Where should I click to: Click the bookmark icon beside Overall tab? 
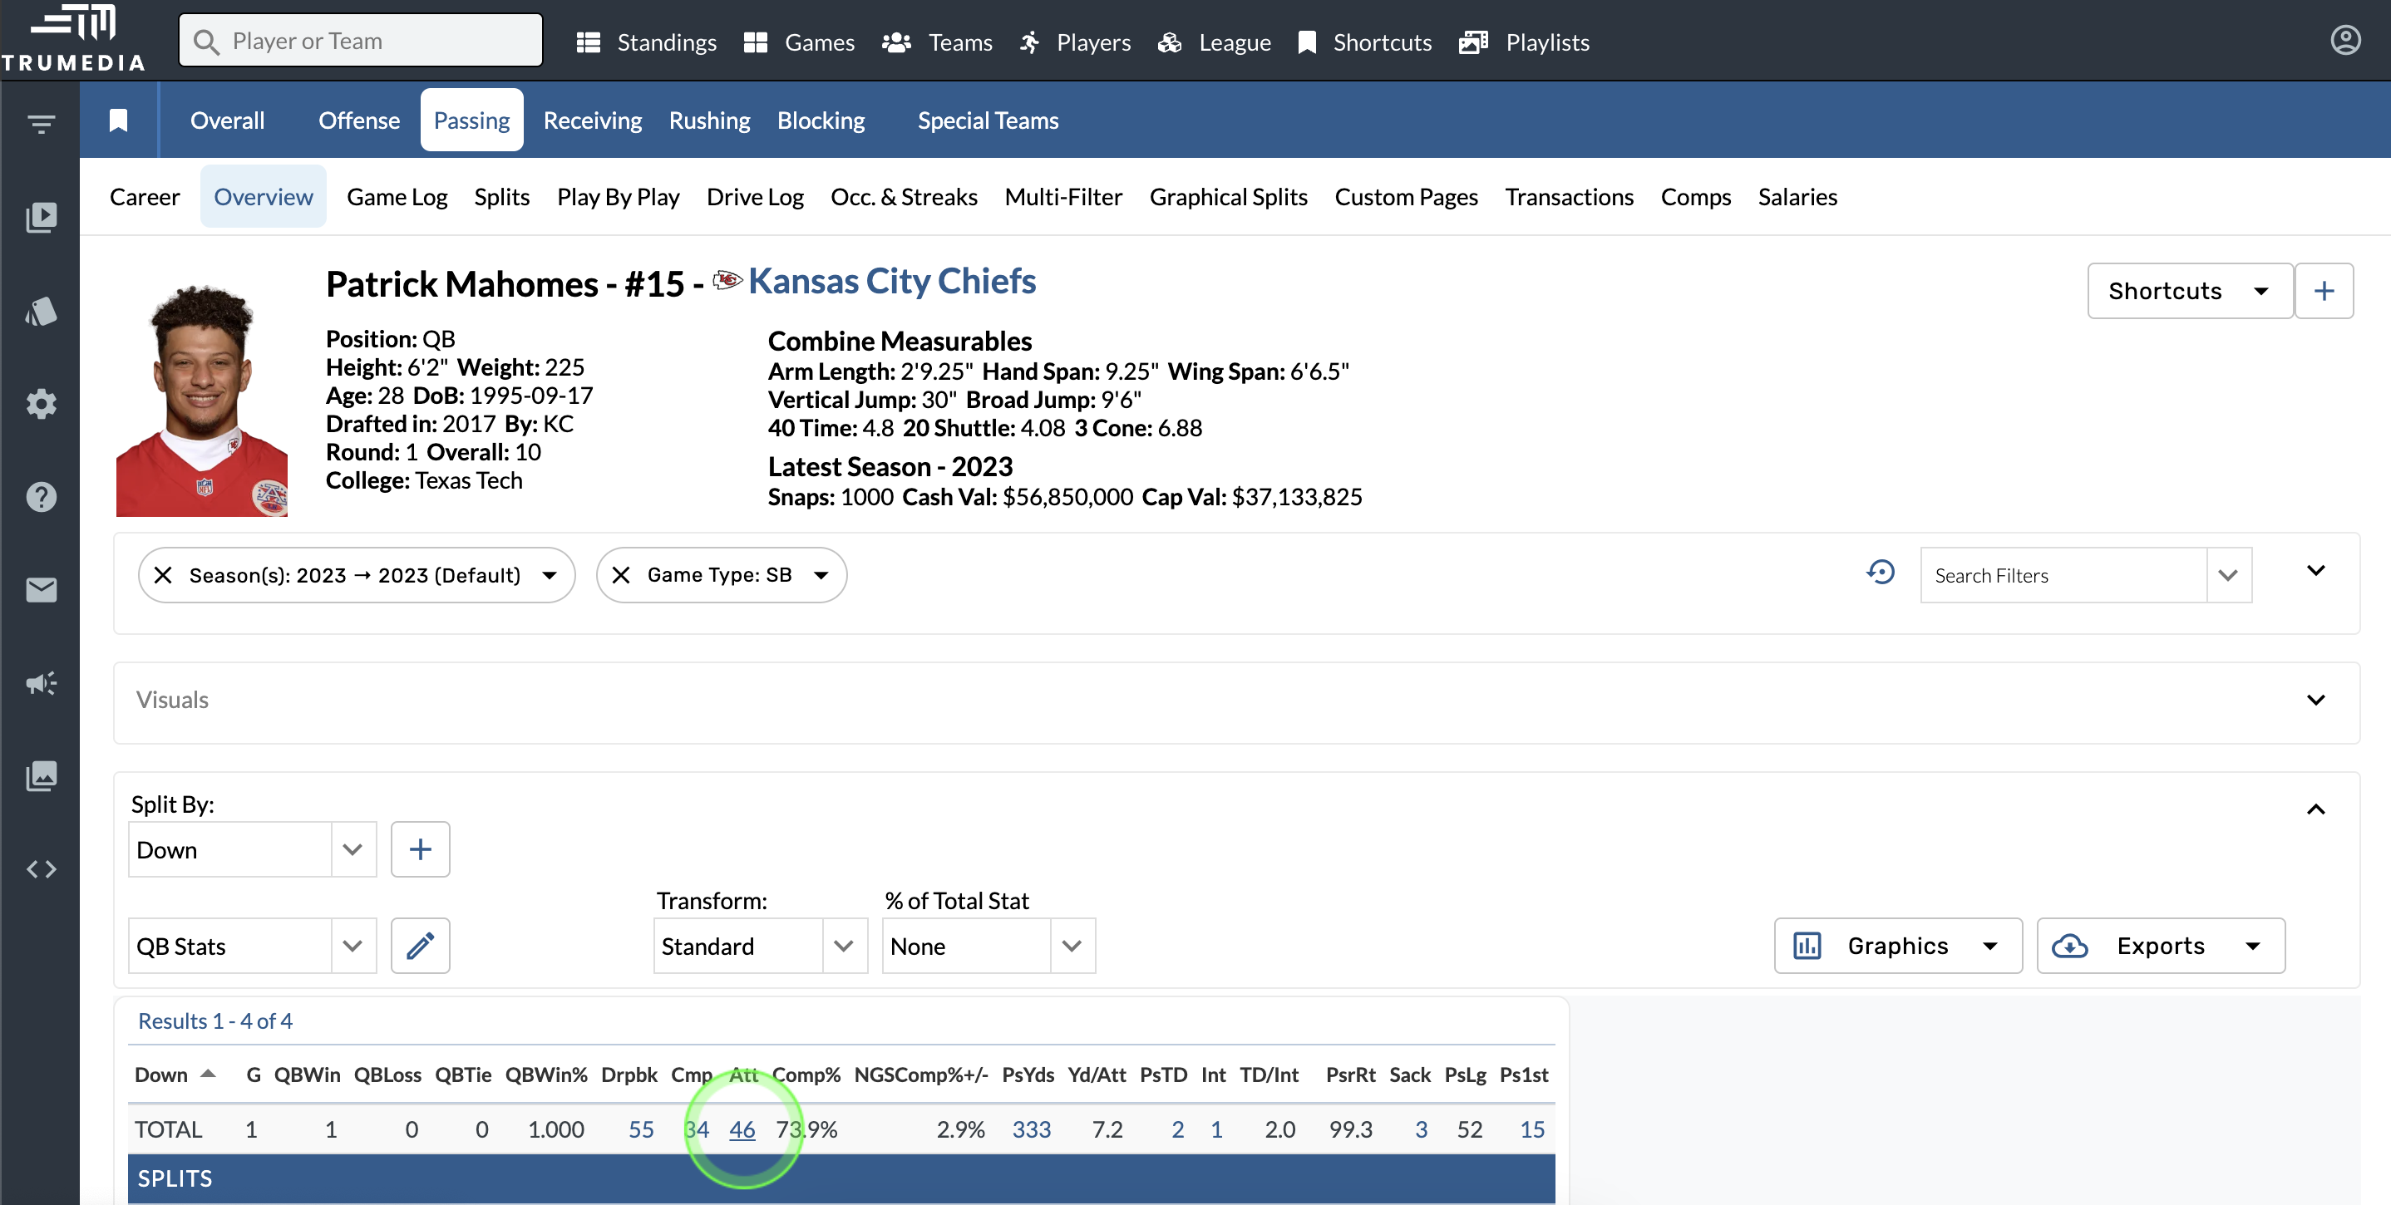click(118, 120)
